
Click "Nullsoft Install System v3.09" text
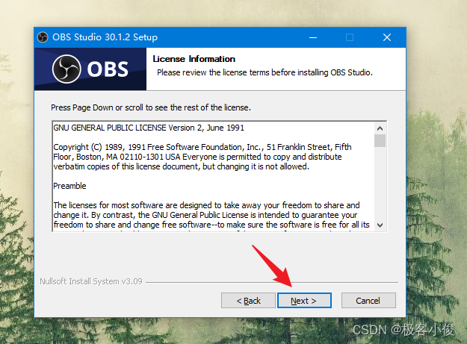pyautogui.click(x=91, y=281)
